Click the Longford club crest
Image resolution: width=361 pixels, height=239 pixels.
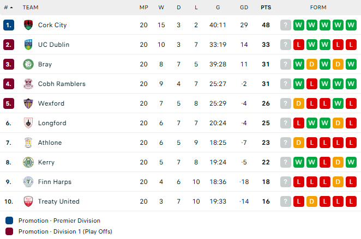coord(28,123)
